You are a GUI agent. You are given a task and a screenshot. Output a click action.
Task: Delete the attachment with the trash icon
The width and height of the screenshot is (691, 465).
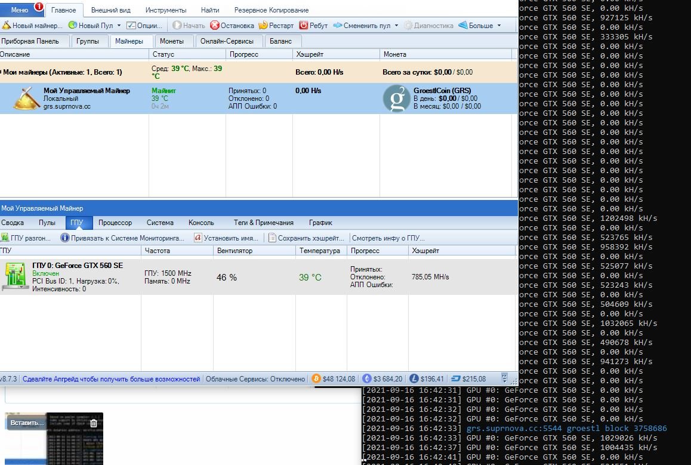(x=94, y=423)
